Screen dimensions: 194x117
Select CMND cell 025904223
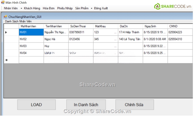[180, 32]
